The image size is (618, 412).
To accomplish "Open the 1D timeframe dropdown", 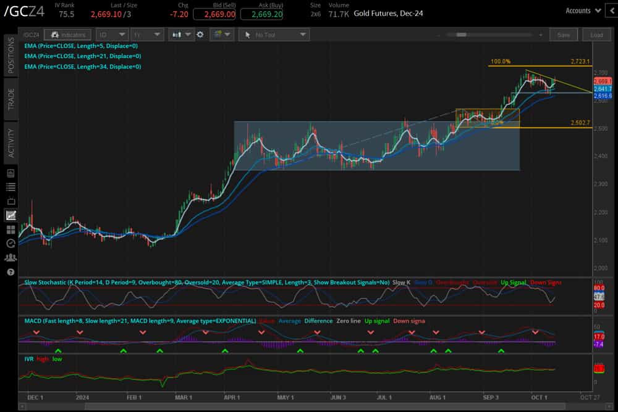I will pyautogui.click(x=111, y=35).
